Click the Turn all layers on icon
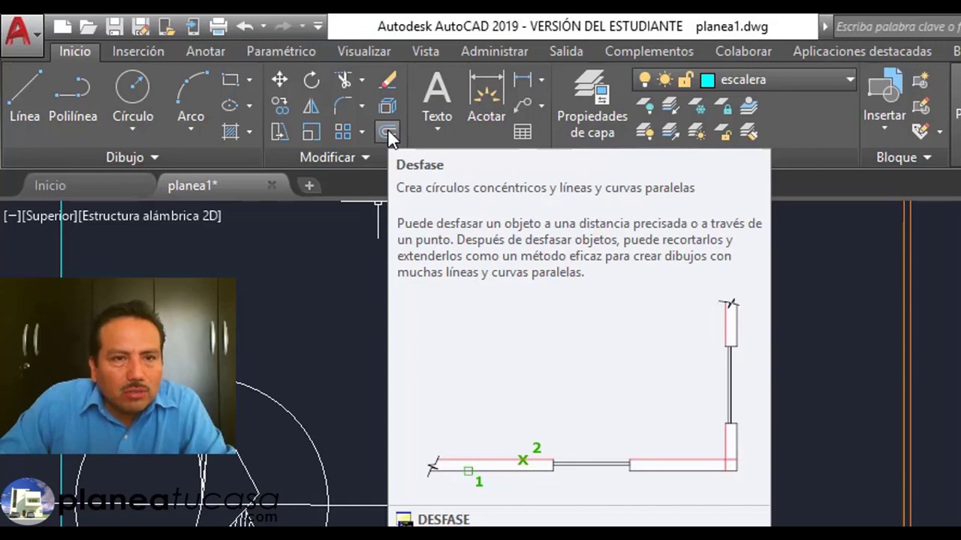961x540 pixels. [x=645, y=133]
